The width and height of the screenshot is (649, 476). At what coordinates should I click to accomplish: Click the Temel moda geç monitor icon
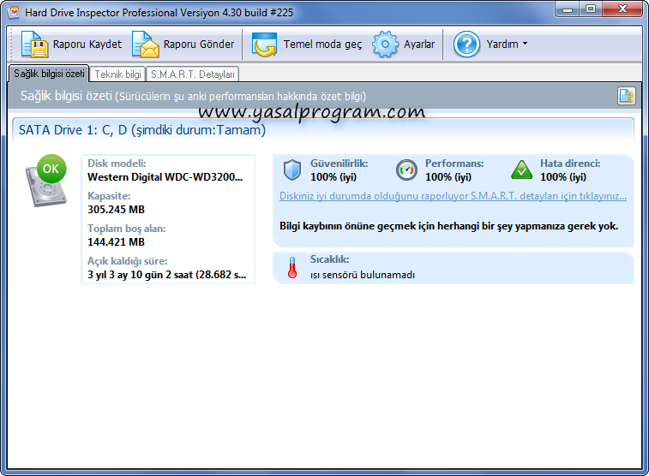click(264, 45)
